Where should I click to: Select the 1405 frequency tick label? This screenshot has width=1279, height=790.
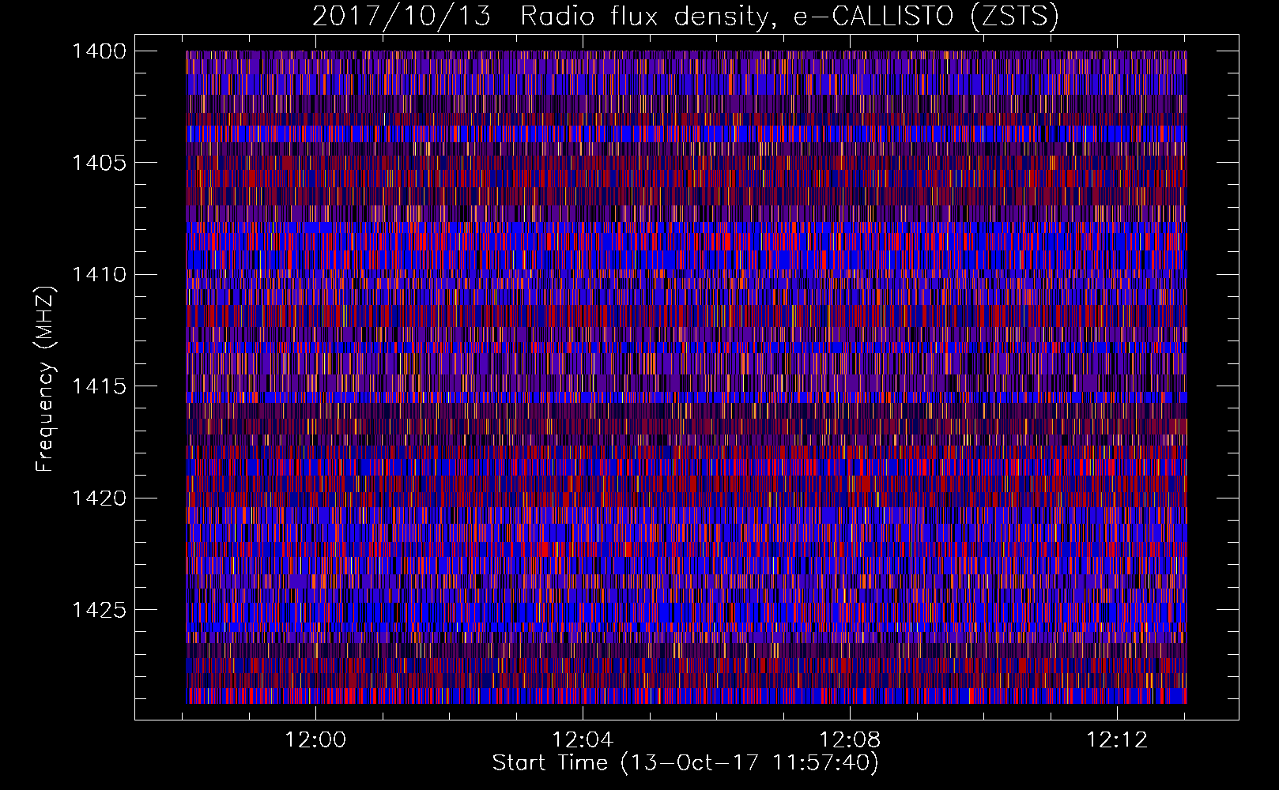(x=99, y=163)
